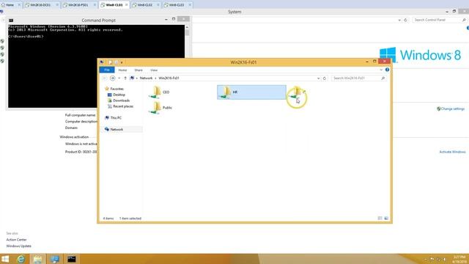Open the Home ribbon tab
The height and width of the screenshot is (264, 469).
point(122,70)
